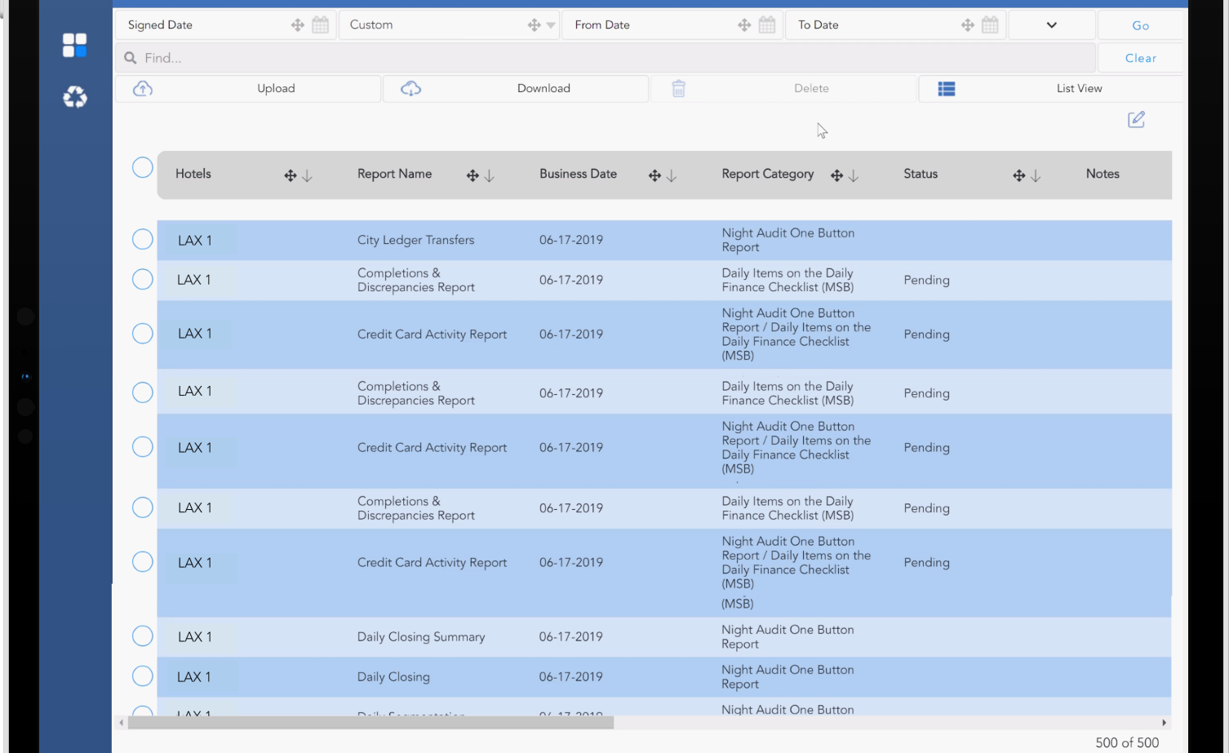Click the horizontal scrollbar at table bottom
The image size is (1229, 753).
371,722
